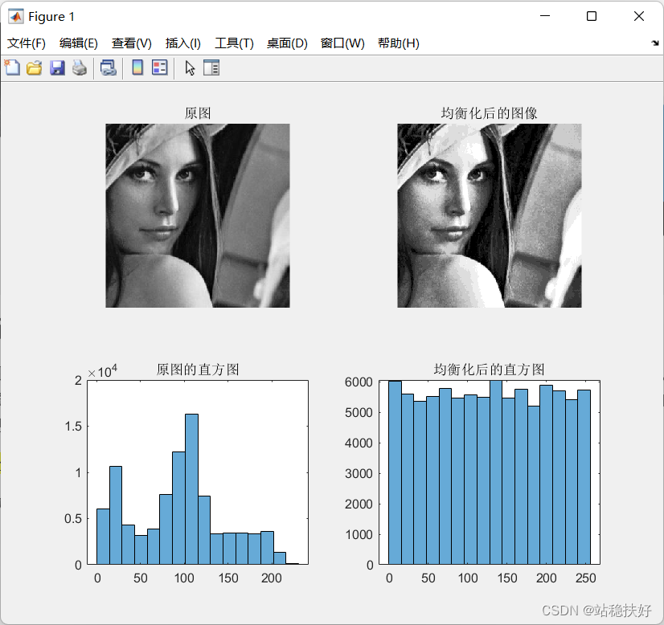The width and height of the screenshot is (664, 625).
Task: Click the ×10^4 exponent label
Action: point(102,371)
